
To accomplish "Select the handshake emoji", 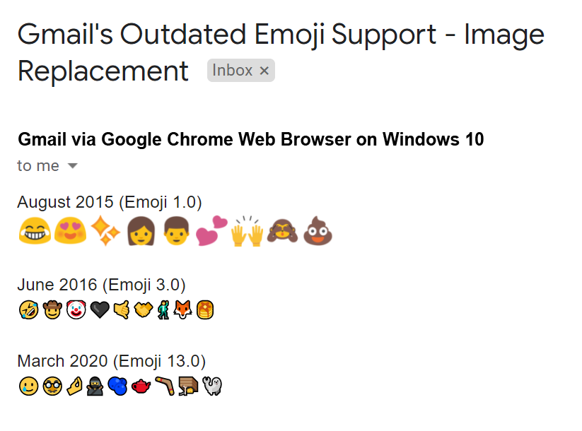I will [x=143, y=309].
